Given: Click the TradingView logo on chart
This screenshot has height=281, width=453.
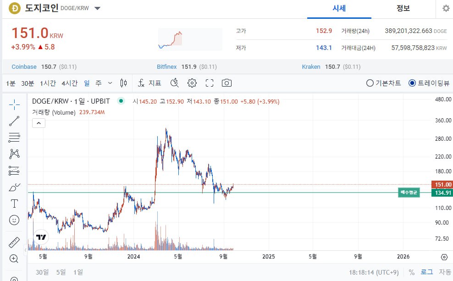Looking at the screenshot, I should [41, 237].
